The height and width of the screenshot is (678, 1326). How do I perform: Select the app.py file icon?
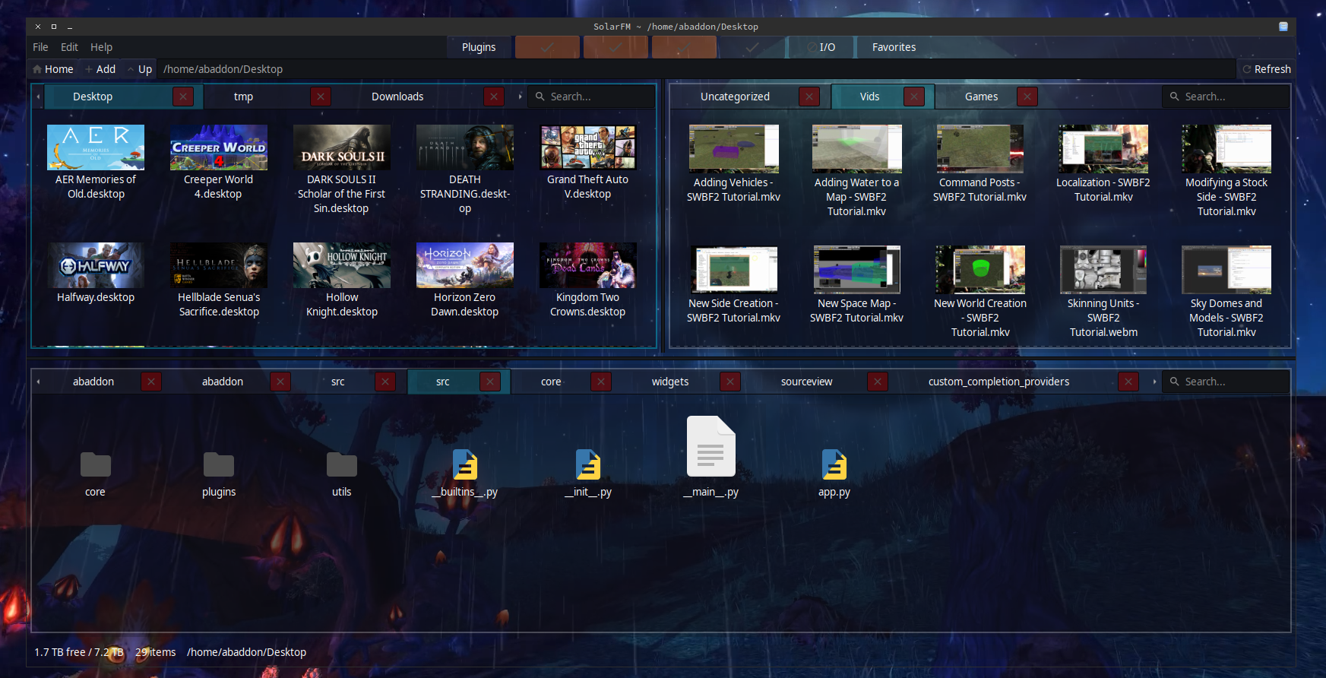(834, 464)
